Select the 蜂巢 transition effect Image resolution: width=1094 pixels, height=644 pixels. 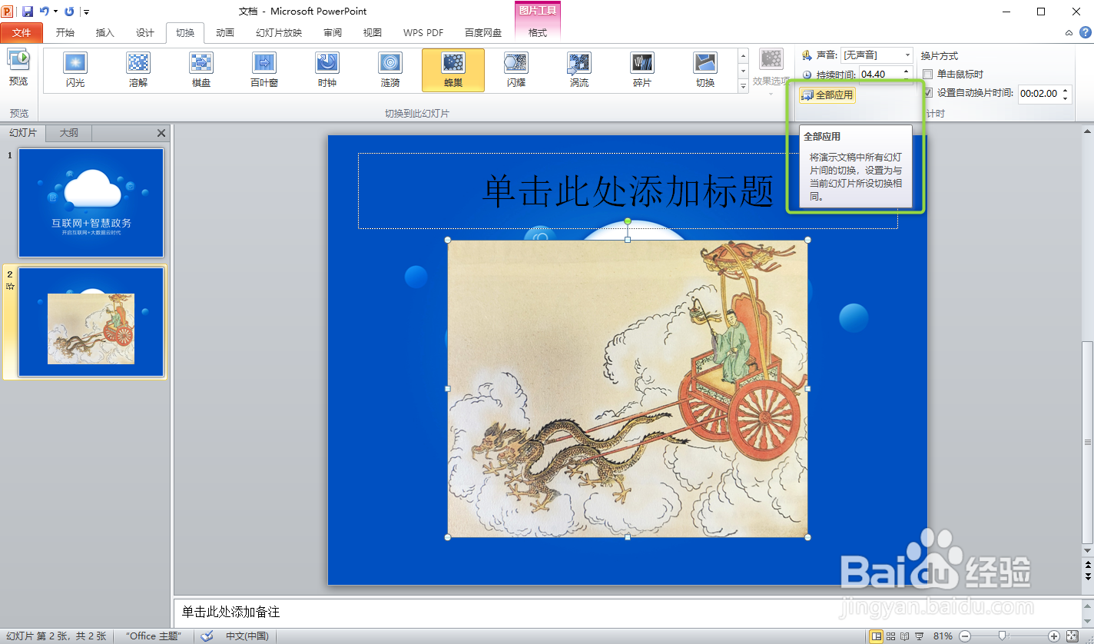click(453, 70)
